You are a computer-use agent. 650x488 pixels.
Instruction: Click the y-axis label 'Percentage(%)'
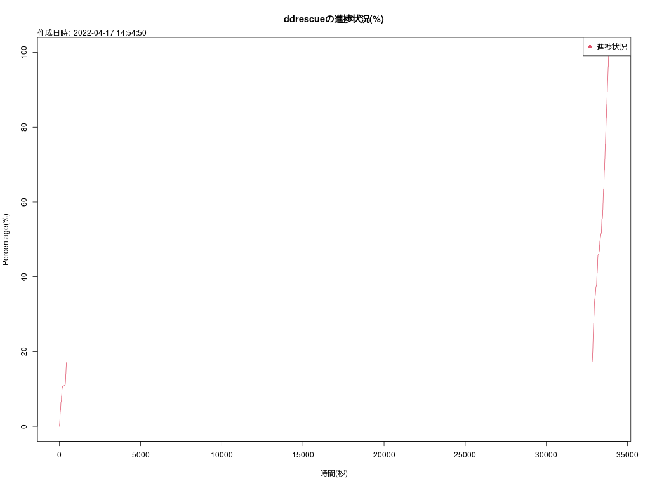5,240
